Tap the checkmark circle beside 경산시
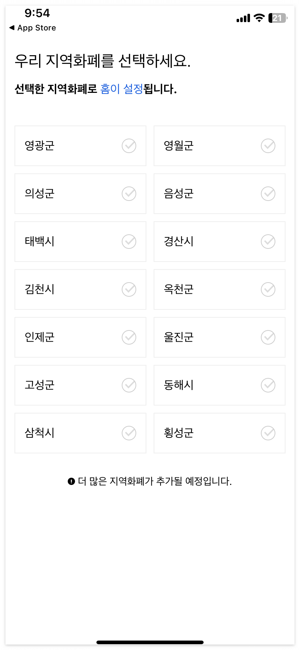Viewport: 300px width, 650px height. click(x=268, y=242)
